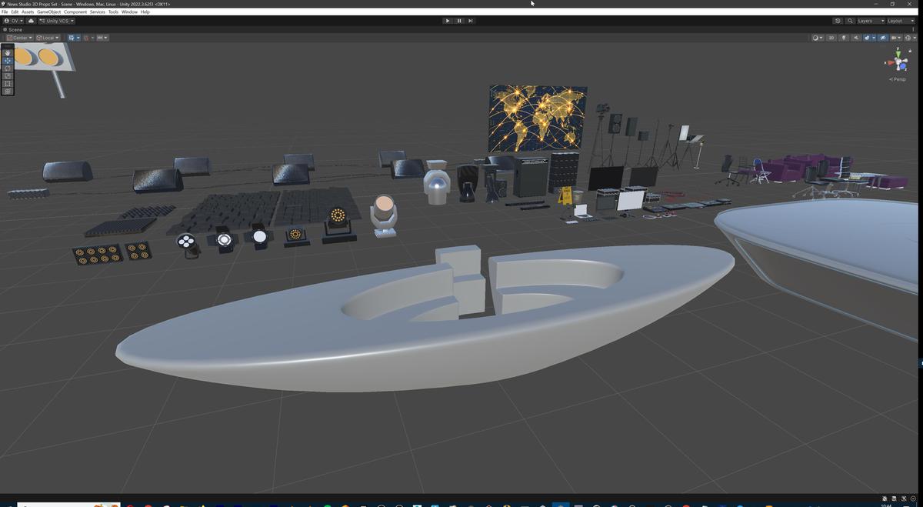This screenshot has height=507, width=923.
Task: Toggle hidden objects visibility
Action: point(883,38)
